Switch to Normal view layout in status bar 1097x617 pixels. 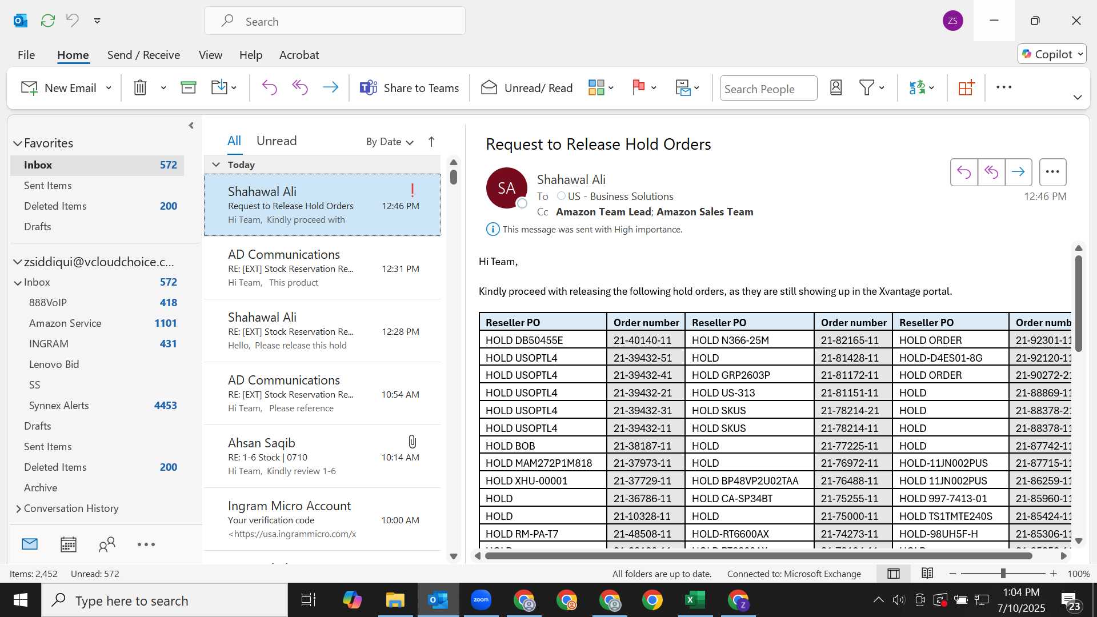[x=894, y=574]
